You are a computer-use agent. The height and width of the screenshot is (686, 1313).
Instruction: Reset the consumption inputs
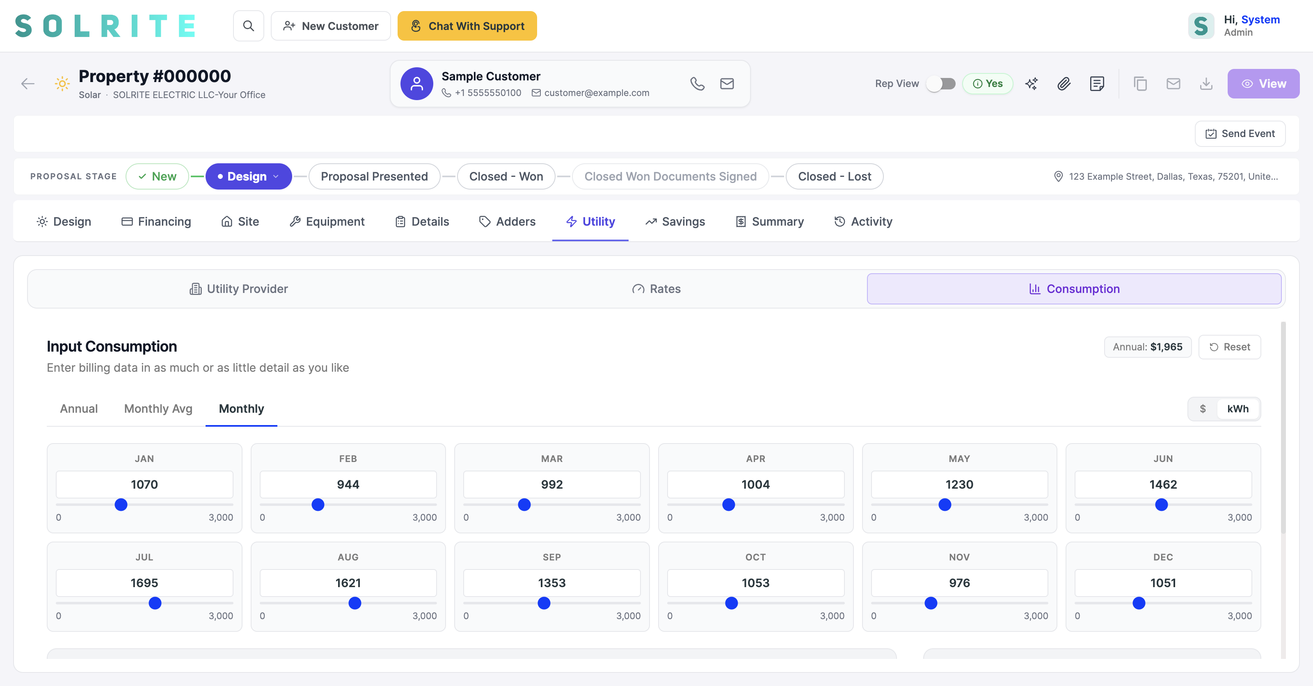click(x=1229, y=347)
